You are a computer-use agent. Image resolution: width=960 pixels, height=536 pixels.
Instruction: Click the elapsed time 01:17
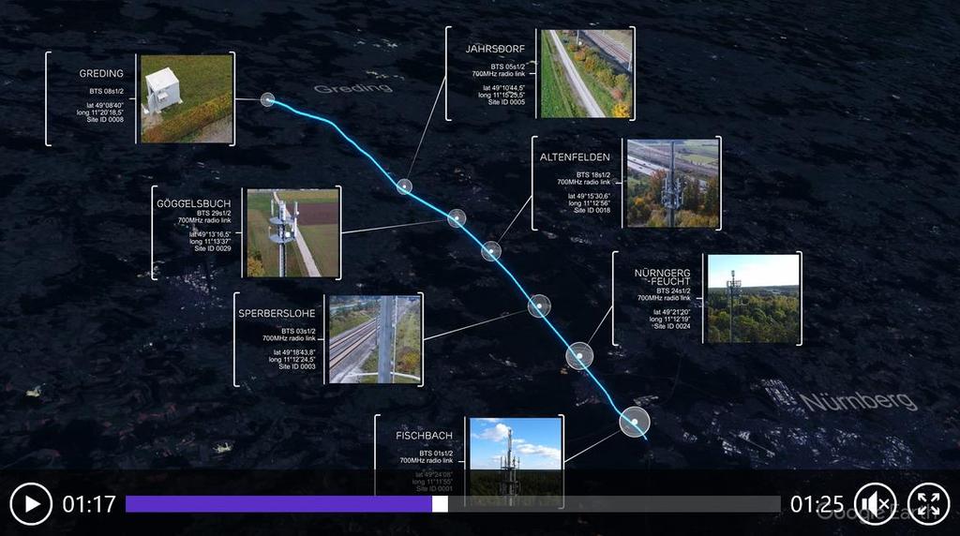point(89,504)
